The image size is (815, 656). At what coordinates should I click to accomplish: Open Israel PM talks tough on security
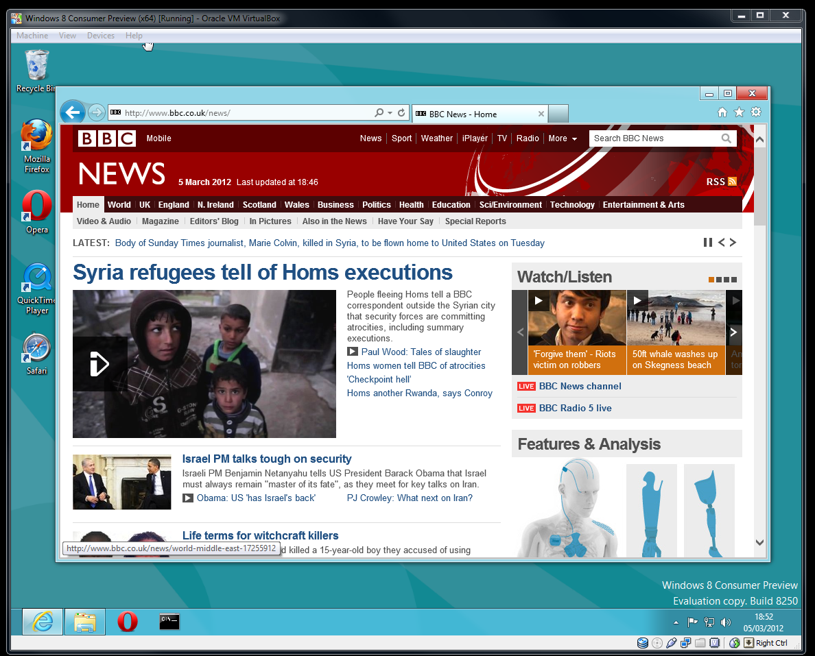[x=267, y=459]
